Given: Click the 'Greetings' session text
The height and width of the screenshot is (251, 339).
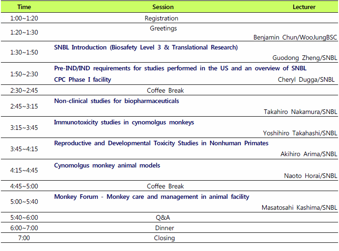Looking at the screenshot, I should pyautogui.click(x=163, y=28).
